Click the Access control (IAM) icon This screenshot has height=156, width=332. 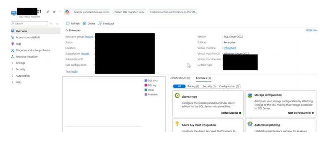coord(13,37)
